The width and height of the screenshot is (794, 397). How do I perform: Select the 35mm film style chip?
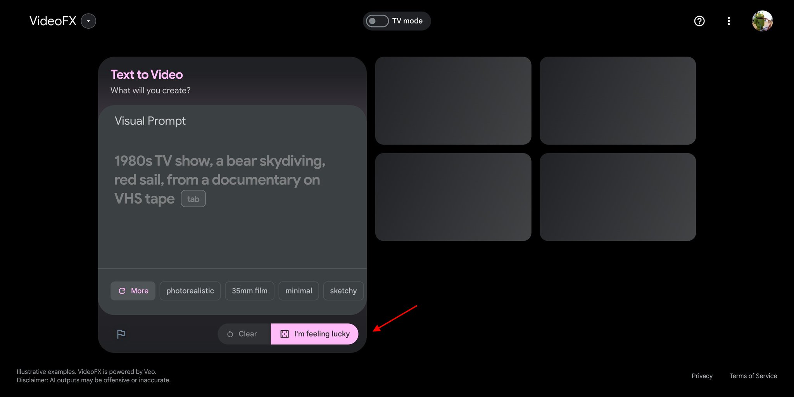click(x=250, y=291)
